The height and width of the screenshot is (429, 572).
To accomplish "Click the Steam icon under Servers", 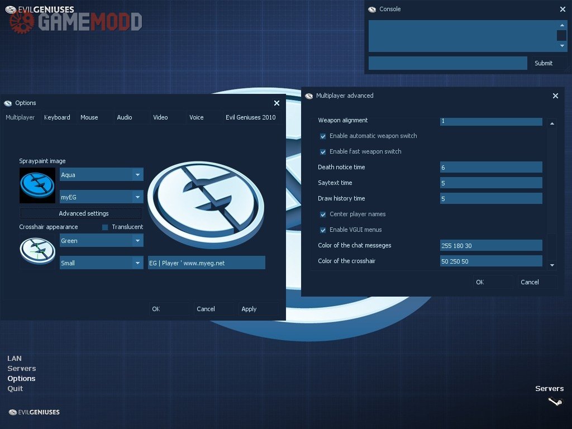I will pyautogui.click(x=555, y=401).
